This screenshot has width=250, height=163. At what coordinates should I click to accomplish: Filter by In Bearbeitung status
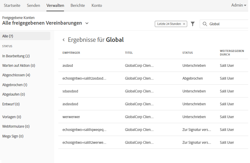16,56
